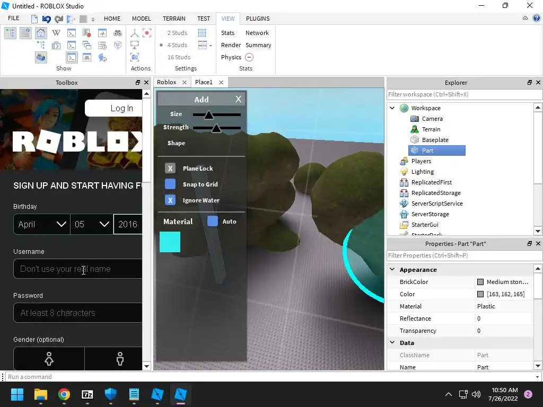The height and width of the screenshot is (407, 543).
Task: Click the Strength slider handle
Action: (x=216, y=128)
